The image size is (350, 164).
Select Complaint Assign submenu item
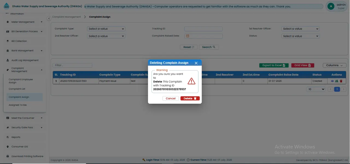click(x=24, y=97)
